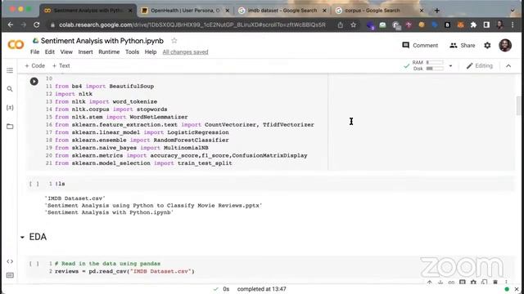Close the corpus Google Search tab
This screenshot has height=294, width=524.
pyautogui.click(x=422, y=11)
